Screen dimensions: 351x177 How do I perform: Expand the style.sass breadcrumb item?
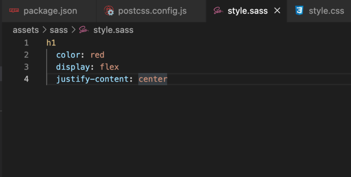click(x=113, y=30)
